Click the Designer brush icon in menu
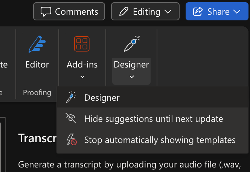250x172 pixels. click(x=71, y=97)
